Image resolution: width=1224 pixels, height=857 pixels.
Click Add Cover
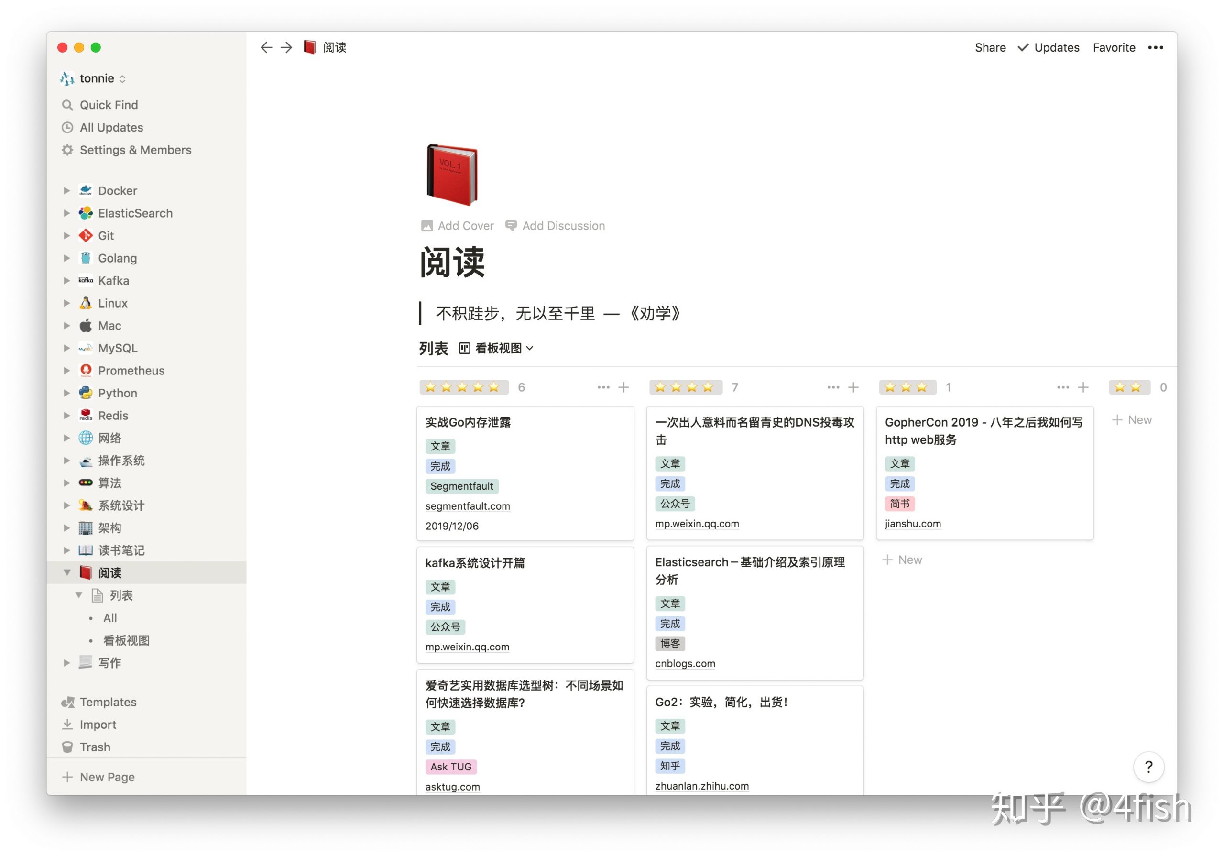tap(458, 226)
